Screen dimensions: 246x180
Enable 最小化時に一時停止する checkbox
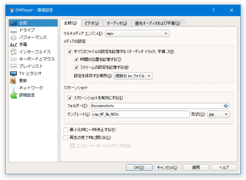pos(66,130)
